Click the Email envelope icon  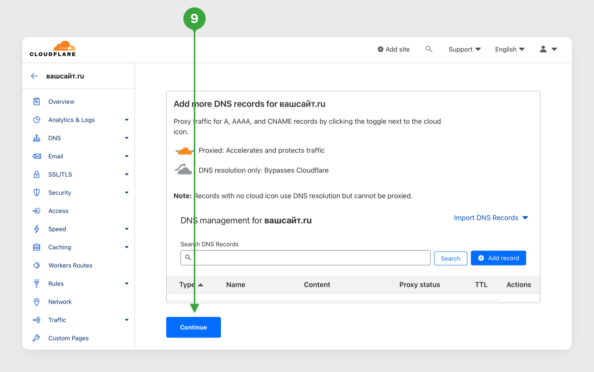36,156
